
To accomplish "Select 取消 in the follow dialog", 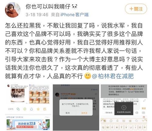I will click(67, 113).
